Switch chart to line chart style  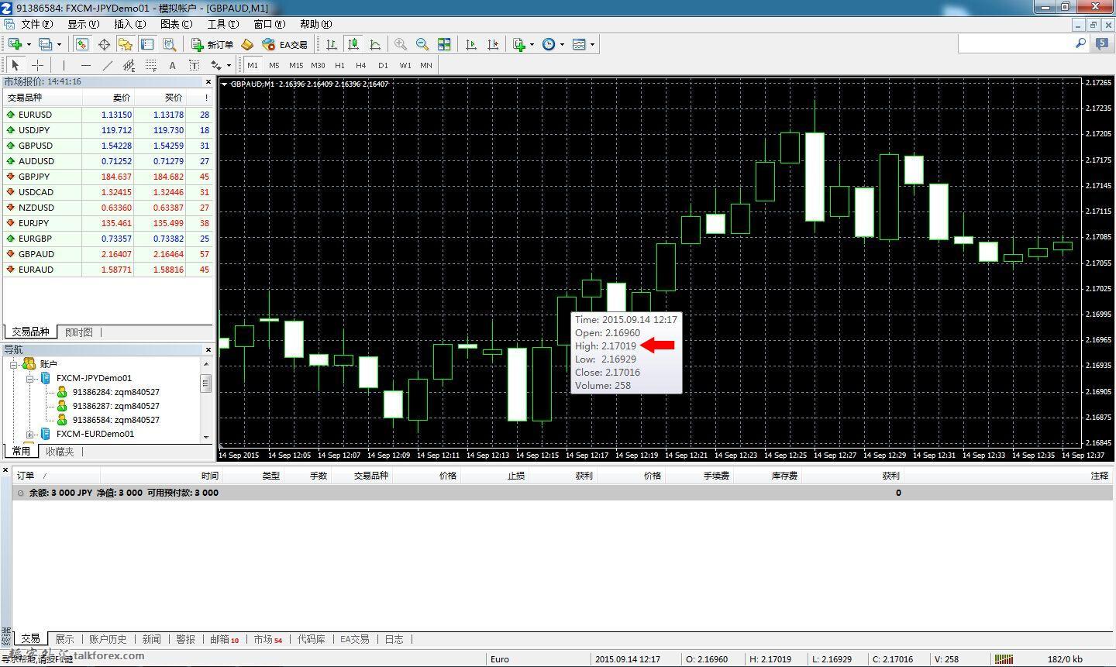click(375, 44)
